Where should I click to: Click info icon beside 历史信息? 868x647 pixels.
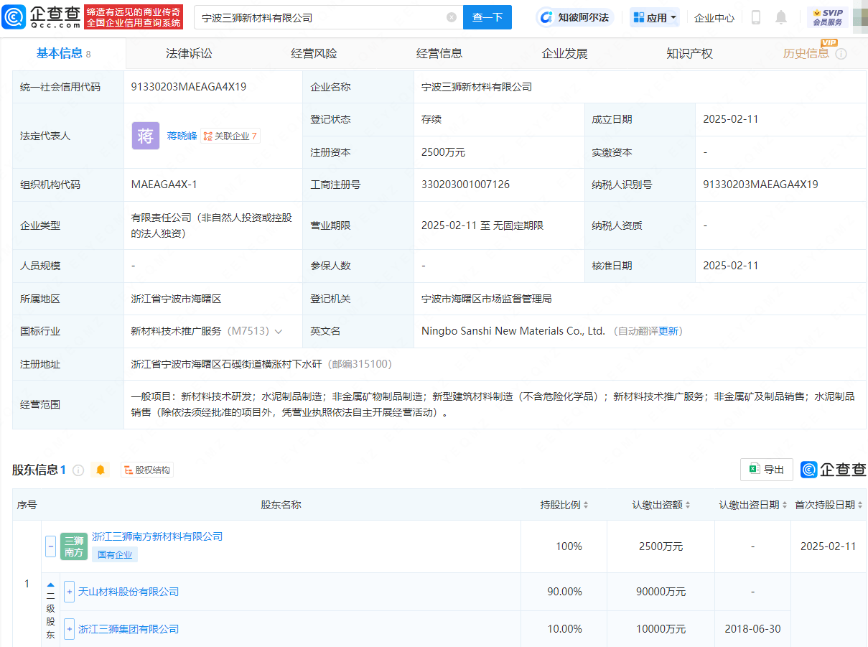click(841, 54)
